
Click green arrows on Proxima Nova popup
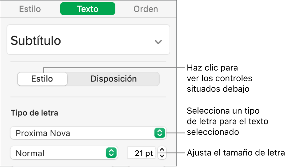click(159, 133)
